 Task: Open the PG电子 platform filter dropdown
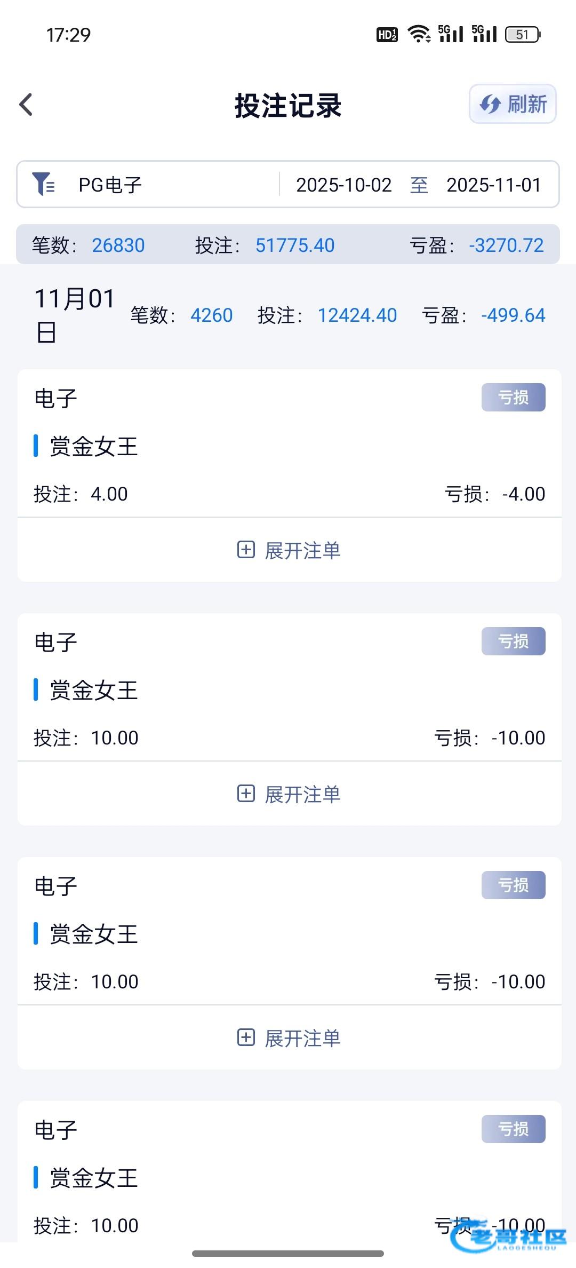tap(110, 185)
